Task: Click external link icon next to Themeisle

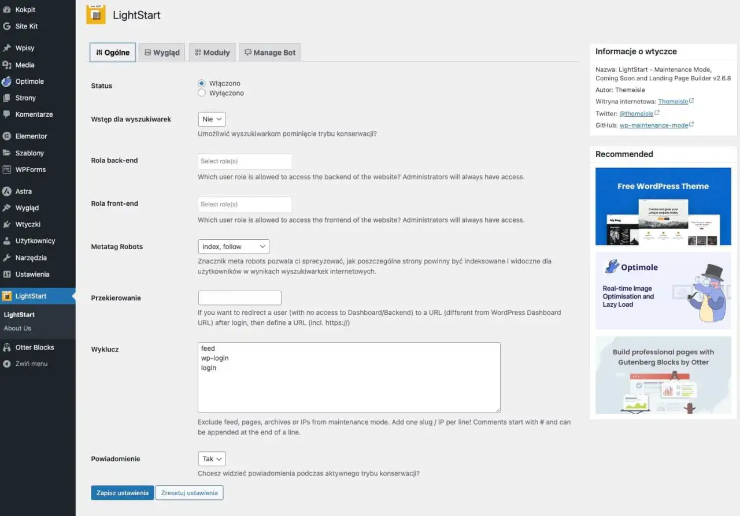Action: click(691, 101)
